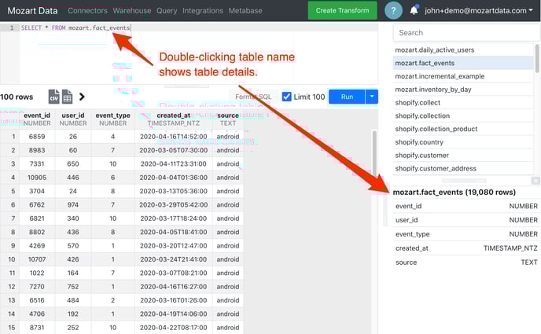Screen dimensions: 541x334
Task: Click event_id cell 6821
Action: pos(37,218)
